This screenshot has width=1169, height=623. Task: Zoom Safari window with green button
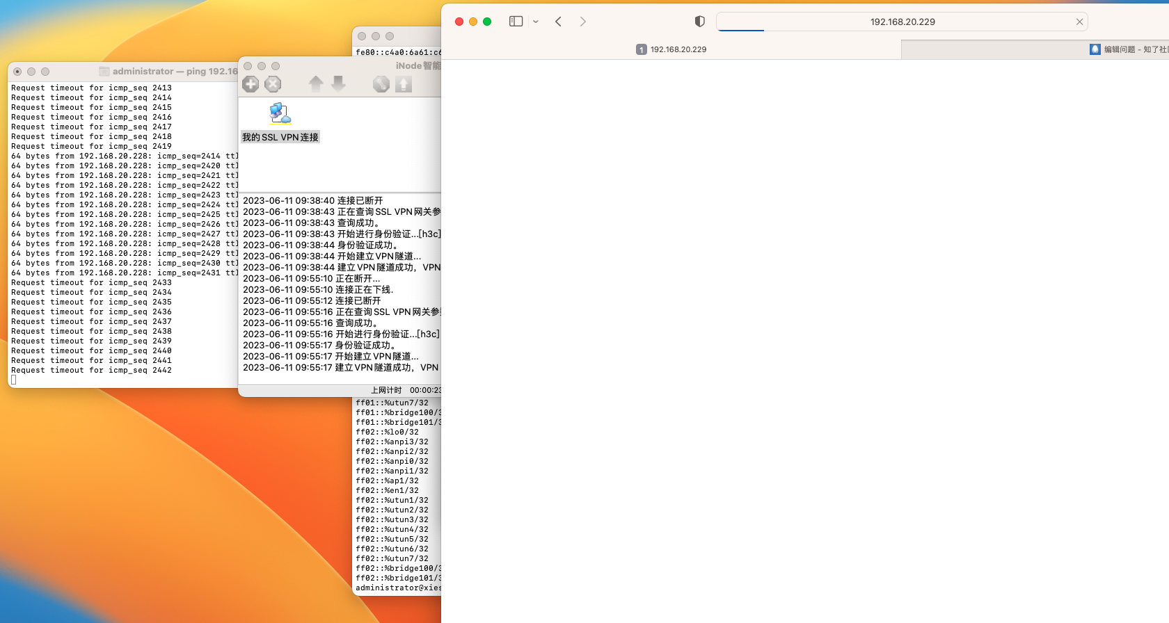487,22
